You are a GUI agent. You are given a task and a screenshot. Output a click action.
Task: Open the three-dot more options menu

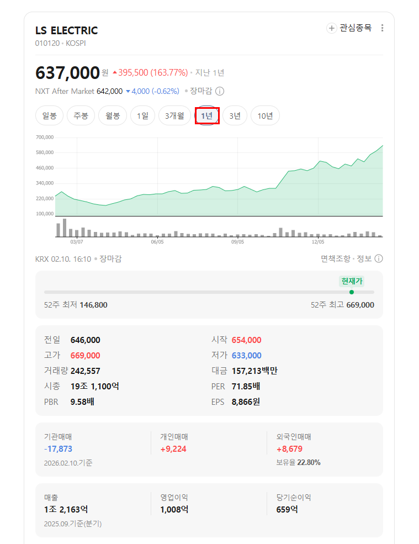click(x=382, y=28)
